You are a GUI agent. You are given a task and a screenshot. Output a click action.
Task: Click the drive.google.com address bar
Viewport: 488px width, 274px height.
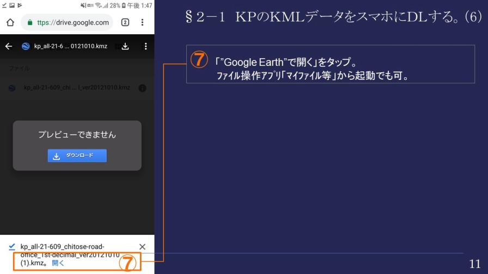(71, 23)
